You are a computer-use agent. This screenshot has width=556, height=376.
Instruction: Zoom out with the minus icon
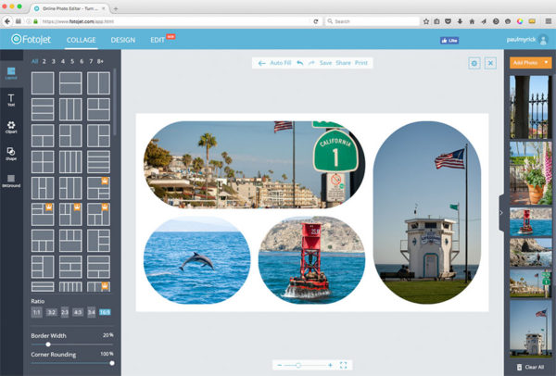coord(280,365)
